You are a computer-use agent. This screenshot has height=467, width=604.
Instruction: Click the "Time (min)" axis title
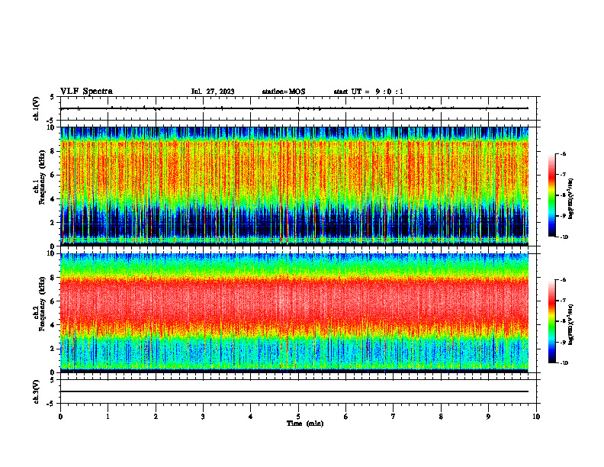305,424
